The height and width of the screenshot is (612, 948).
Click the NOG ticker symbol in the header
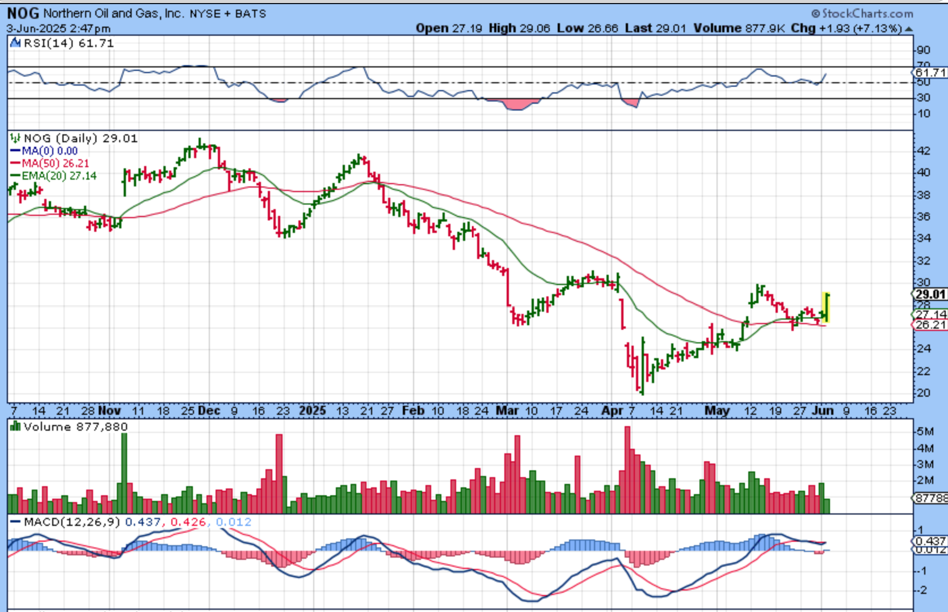[23, 13]
